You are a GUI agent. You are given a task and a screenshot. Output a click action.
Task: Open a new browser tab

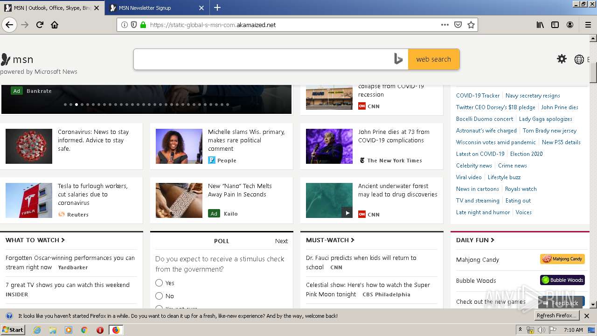(217, 7)
